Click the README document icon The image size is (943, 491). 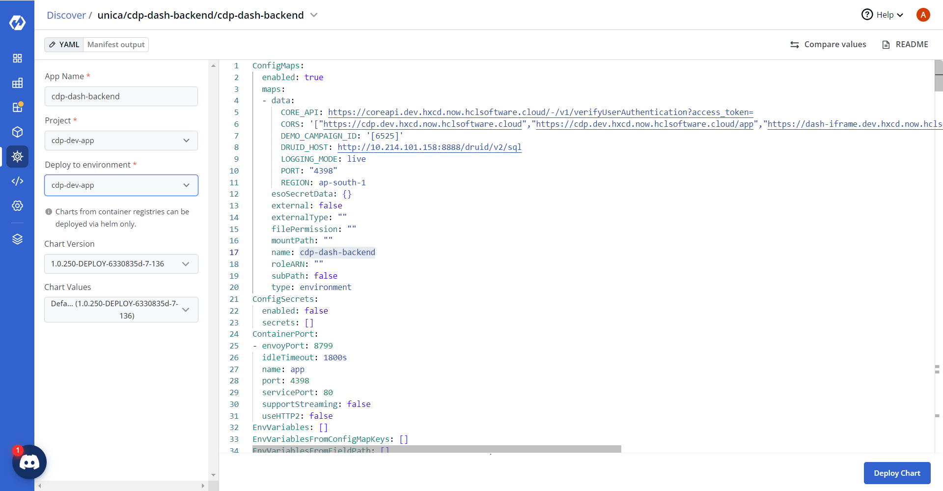(886, 45)
